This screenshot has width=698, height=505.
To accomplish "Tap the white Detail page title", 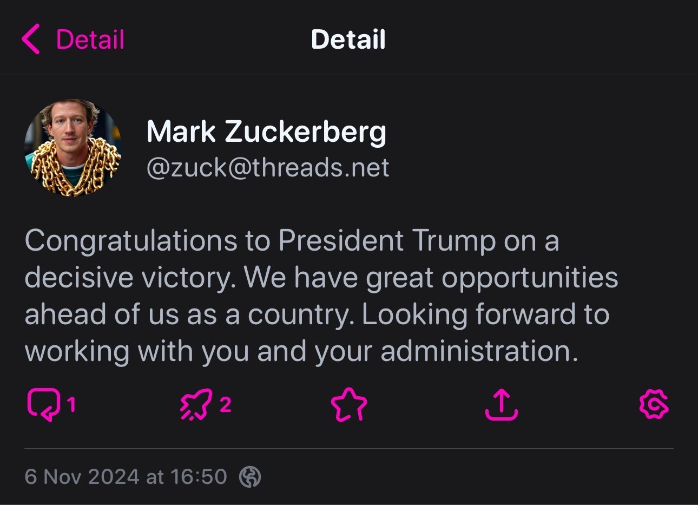I will [348, 40].
